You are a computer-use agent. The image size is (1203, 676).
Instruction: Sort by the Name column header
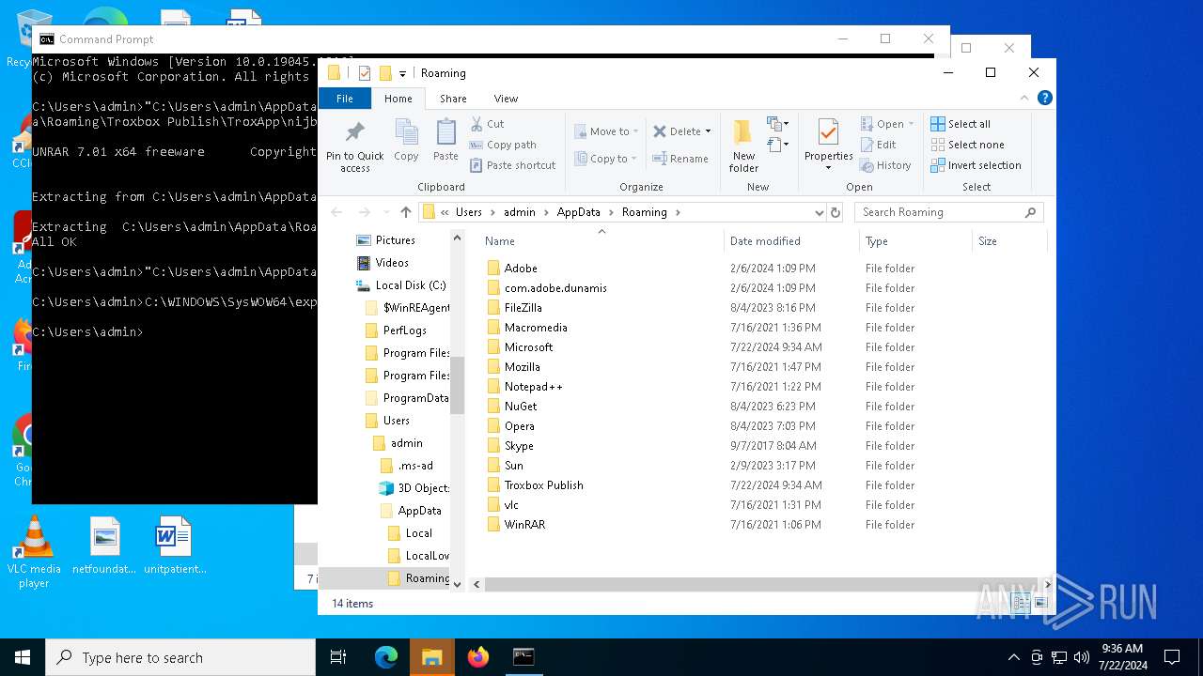coord(601,241)
